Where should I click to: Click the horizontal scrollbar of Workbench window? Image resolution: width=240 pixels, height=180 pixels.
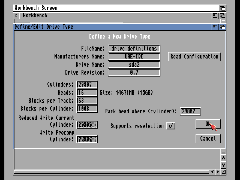pyautogui.click(x=111, y=172)
